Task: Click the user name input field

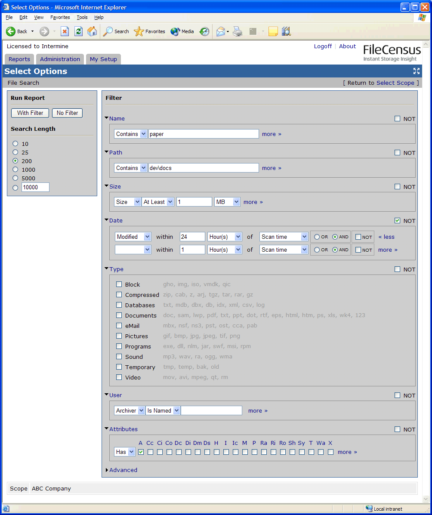Action: tap(212, 410)
